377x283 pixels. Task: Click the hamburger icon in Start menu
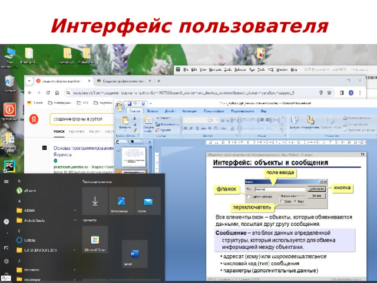click(6, 182)
